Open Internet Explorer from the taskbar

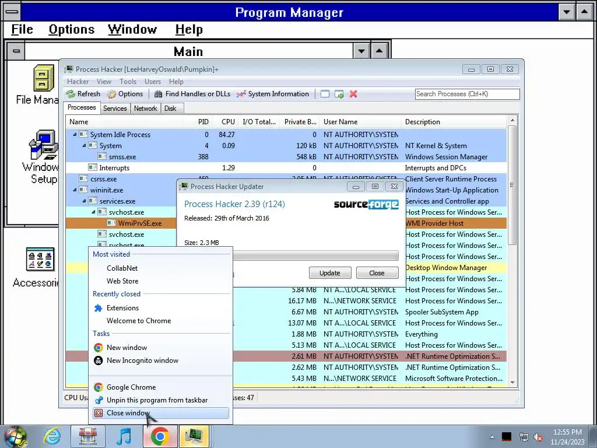point(52,436)
